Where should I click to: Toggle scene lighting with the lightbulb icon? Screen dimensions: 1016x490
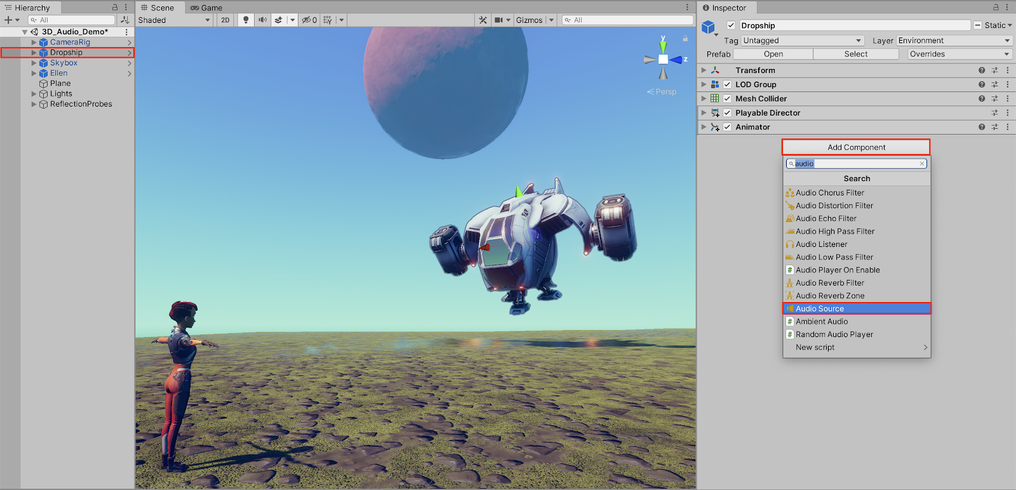click(246, 20)
